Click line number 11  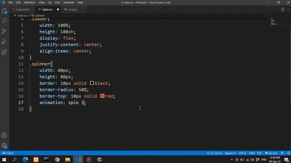tap(21, 64)
